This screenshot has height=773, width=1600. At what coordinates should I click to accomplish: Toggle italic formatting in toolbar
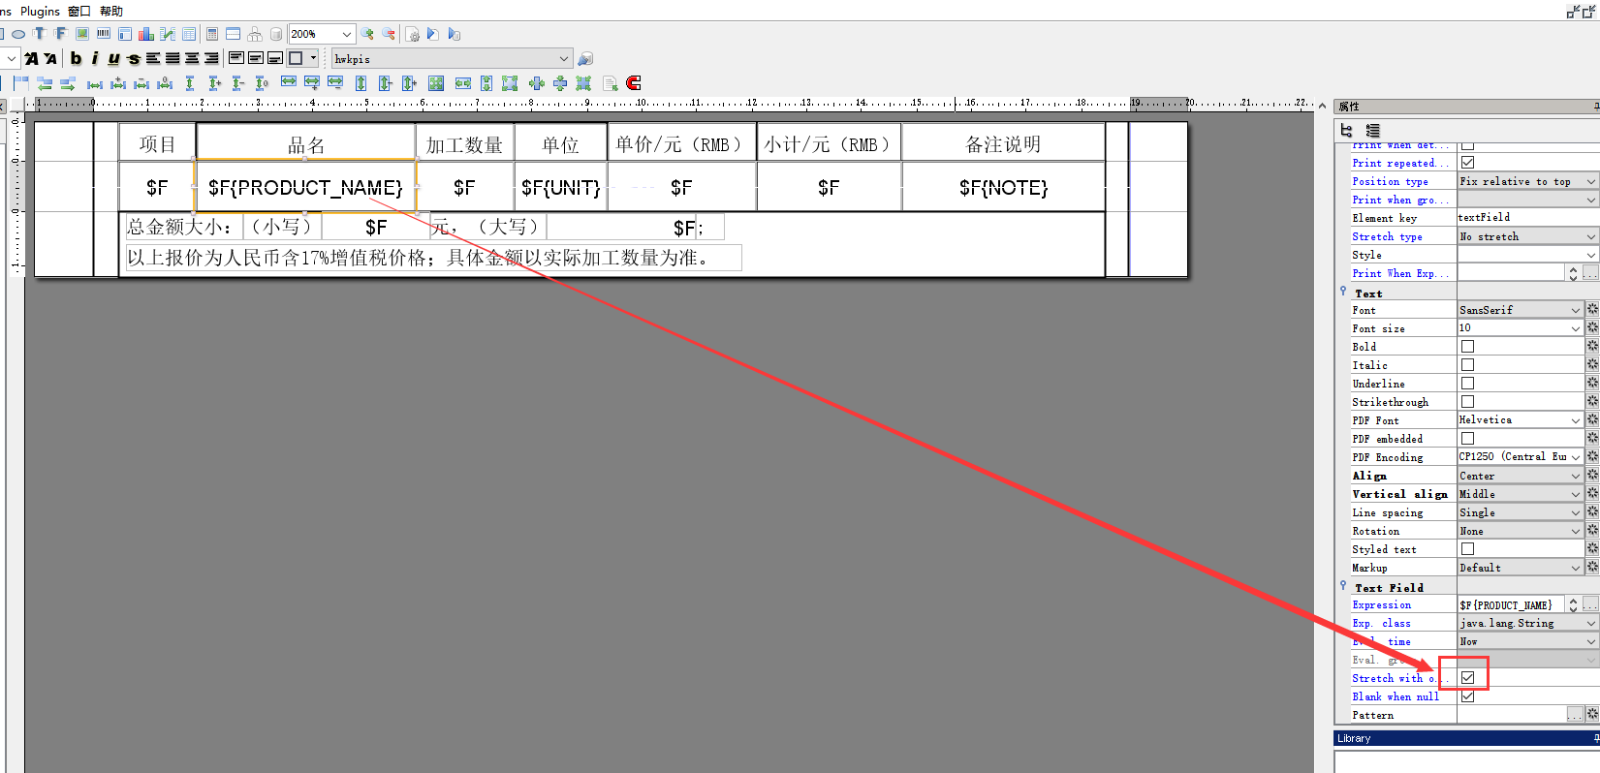click(94, 58)
